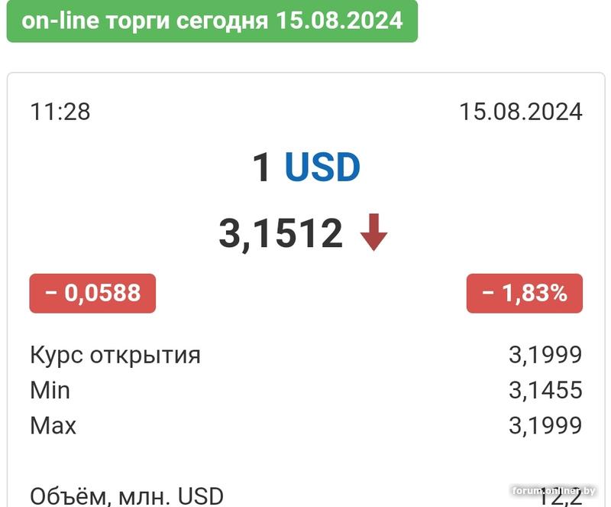This screenshot has height=507, width=611.
Task: Click the forum.onliner.by watermark
Action: 554,490
